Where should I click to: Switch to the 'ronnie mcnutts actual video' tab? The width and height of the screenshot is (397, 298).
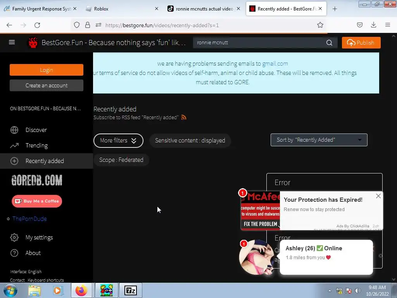[204, 9]
